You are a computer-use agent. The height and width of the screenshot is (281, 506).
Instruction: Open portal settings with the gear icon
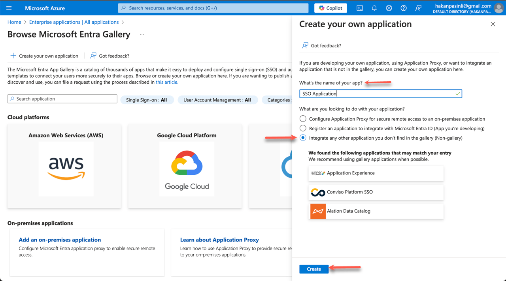[389, 8]
